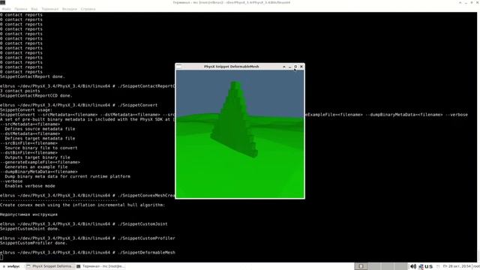Select the second workspace in the pager

tap(374, 266)
